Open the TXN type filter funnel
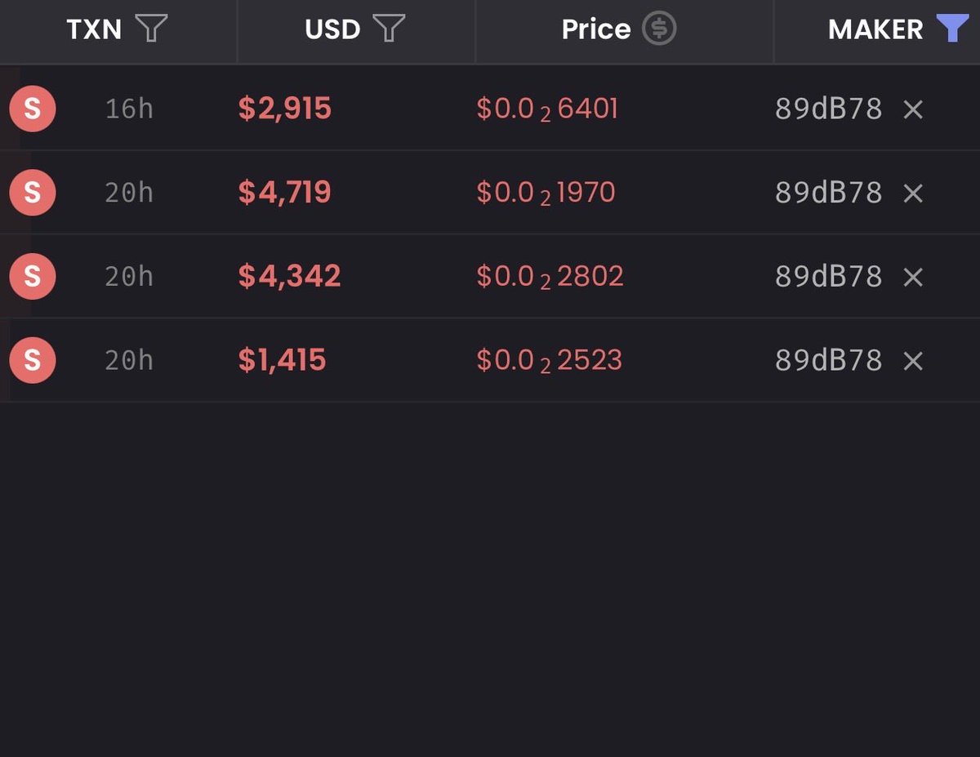This screenshot has width=980, height=757. [151, 29]
